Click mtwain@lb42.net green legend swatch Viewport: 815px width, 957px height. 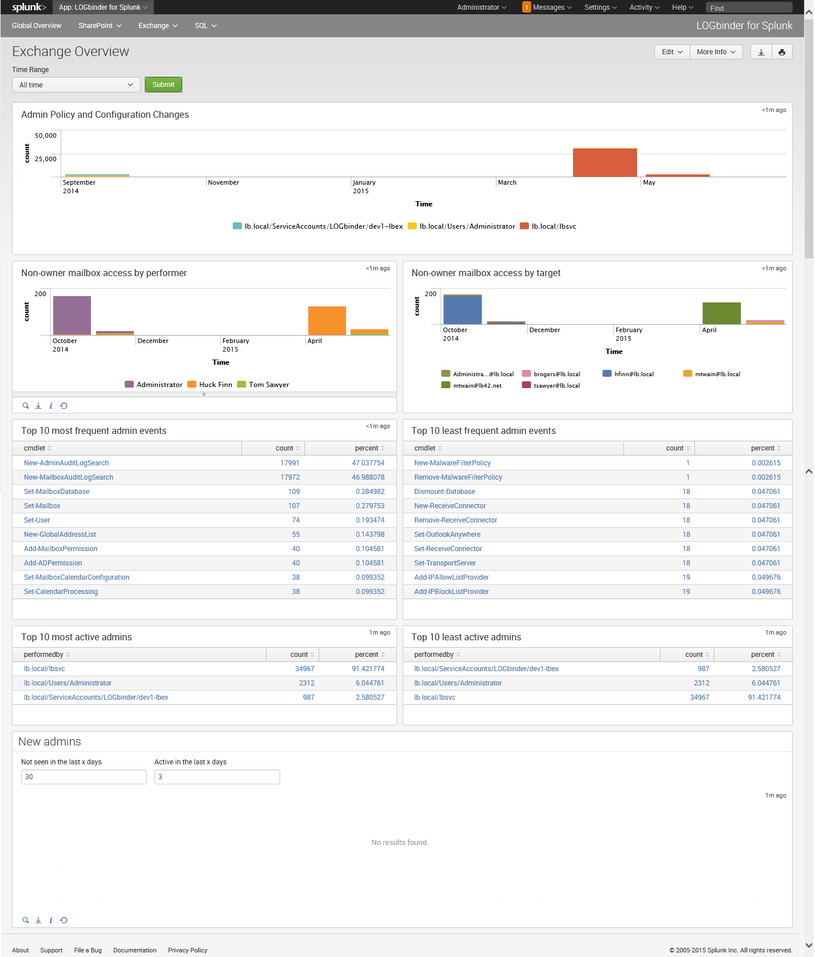pos(446,385)
